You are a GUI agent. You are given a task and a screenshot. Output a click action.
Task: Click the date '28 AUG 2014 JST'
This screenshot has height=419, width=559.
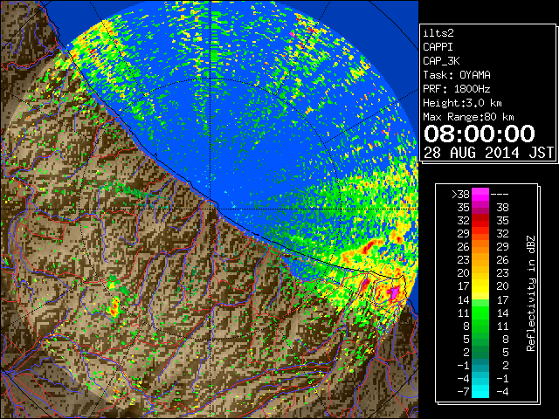click(x=489, y=153)
